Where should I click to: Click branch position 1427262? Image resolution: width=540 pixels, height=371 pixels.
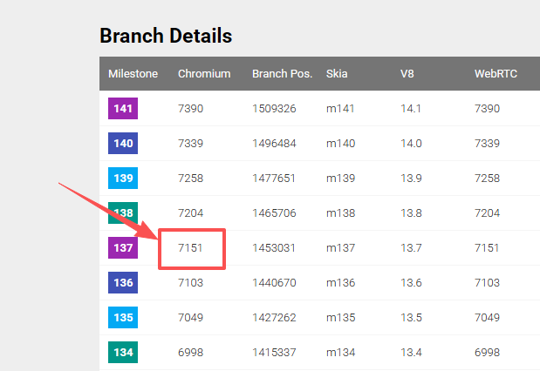[x=274, y=317]
